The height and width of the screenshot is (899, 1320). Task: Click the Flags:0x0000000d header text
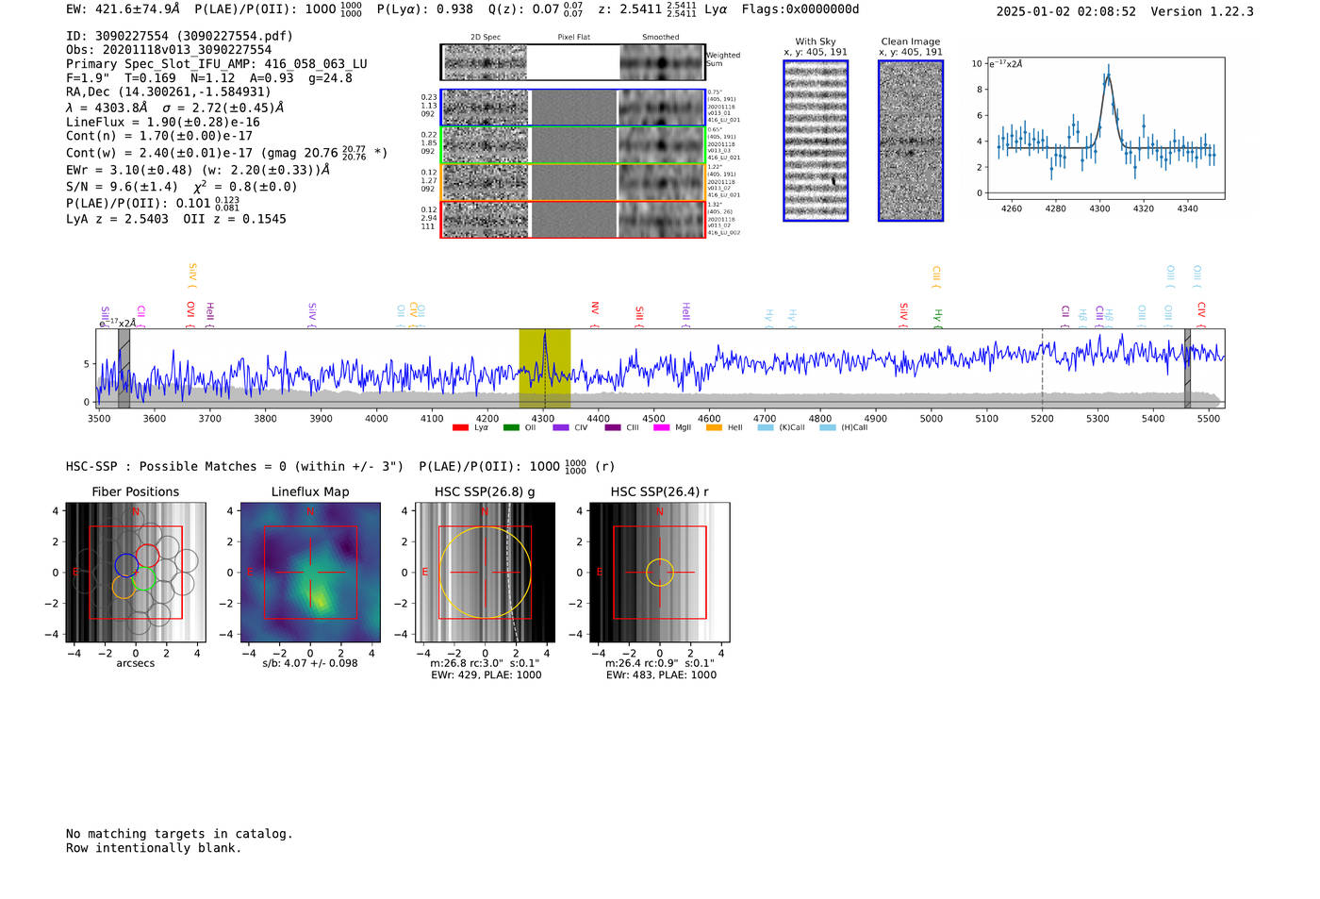point(800,9)
